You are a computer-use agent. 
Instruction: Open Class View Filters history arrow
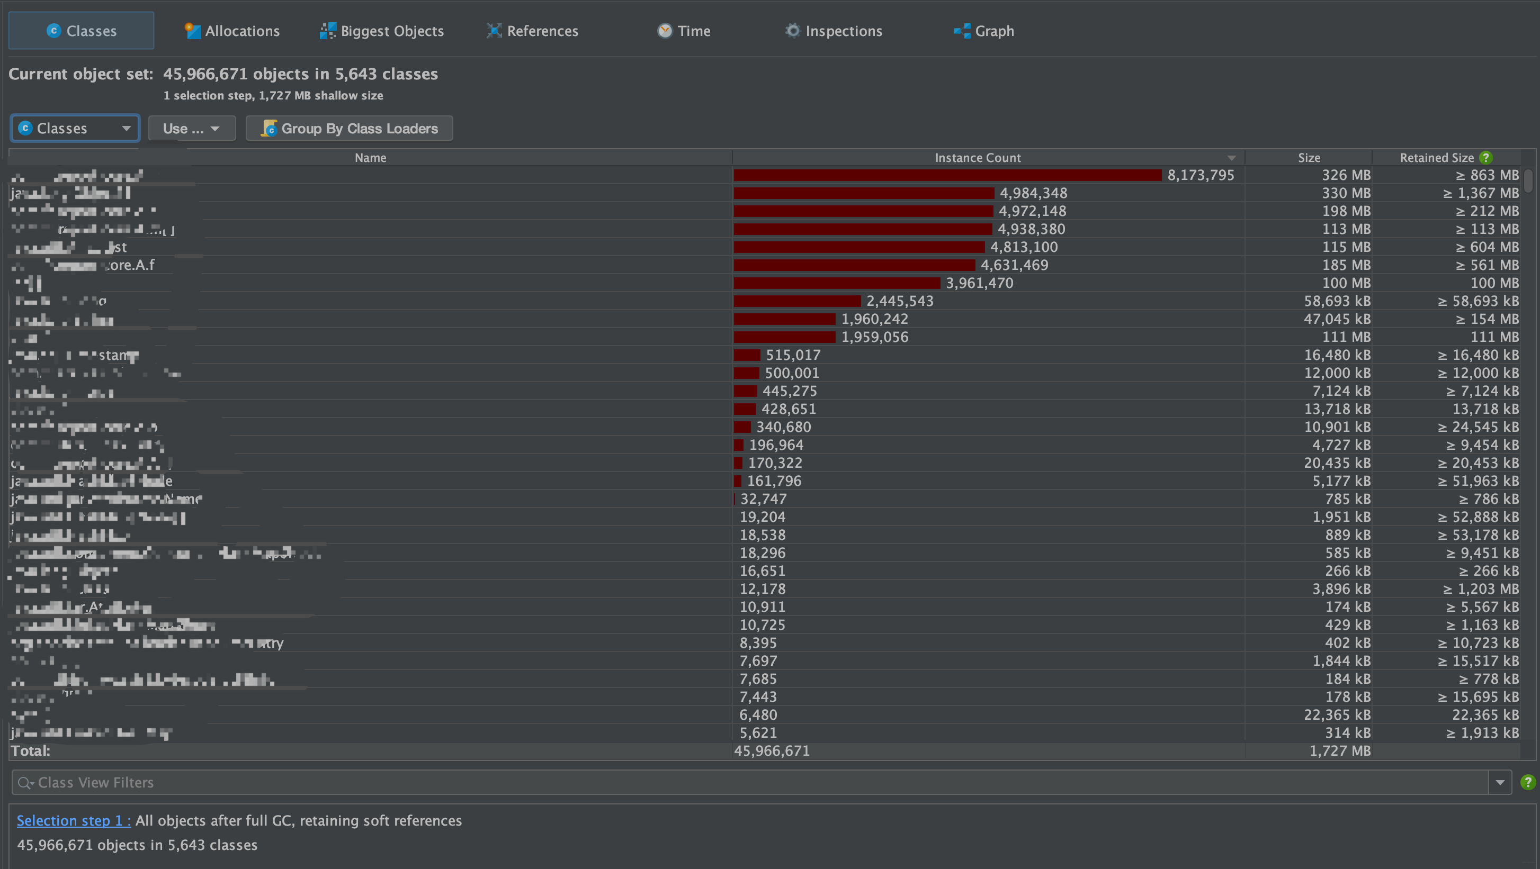pyautogui.click(x=1500, y=782)
